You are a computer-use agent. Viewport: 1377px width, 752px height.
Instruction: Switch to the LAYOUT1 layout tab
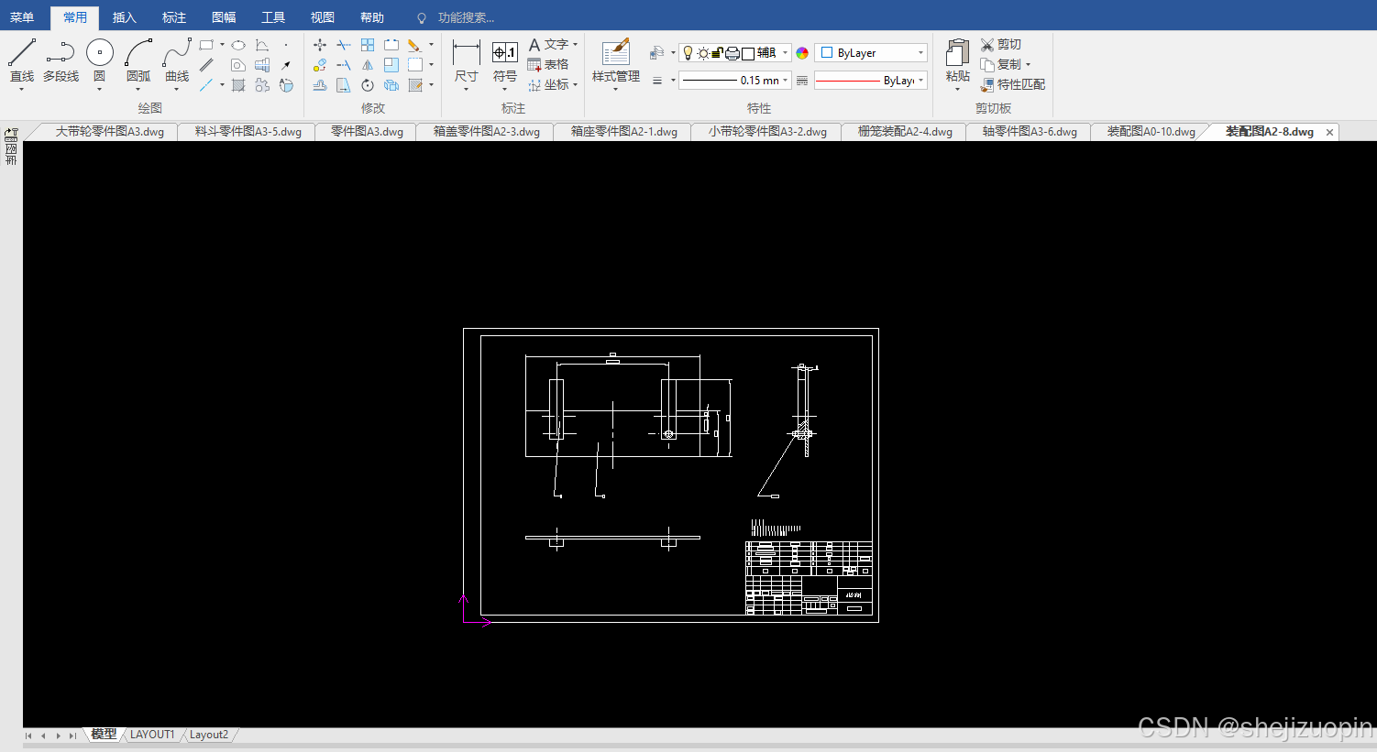click(152, 735)
